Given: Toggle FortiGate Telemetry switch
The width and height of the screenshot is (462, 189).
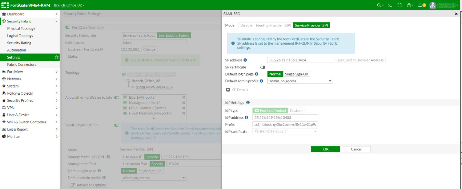Looking at the screenshot, I should [68, 27].
